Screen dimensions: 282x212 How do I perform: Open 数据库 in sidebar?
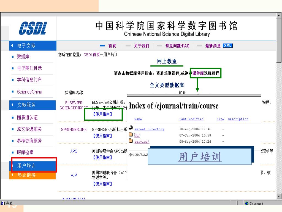click(23, 57)
